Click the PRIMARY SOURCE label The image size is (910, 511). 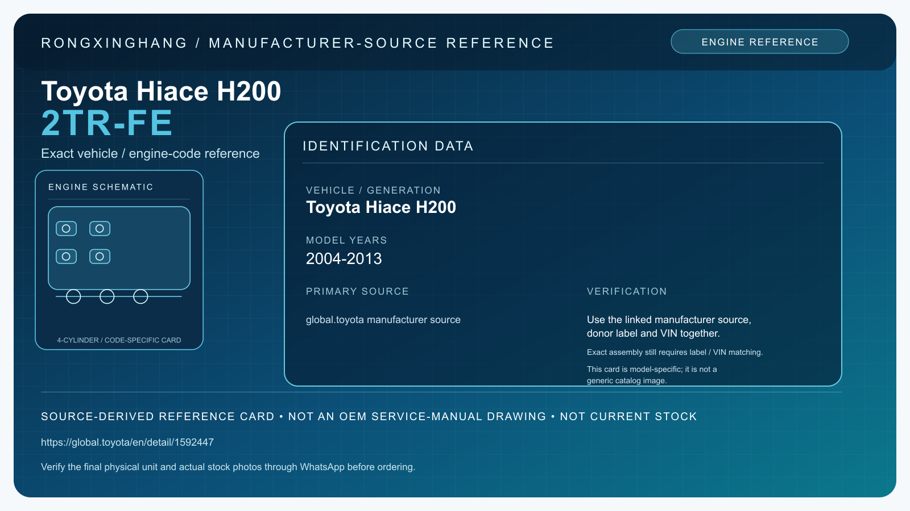pyautogui.click(x=357, y=291)
